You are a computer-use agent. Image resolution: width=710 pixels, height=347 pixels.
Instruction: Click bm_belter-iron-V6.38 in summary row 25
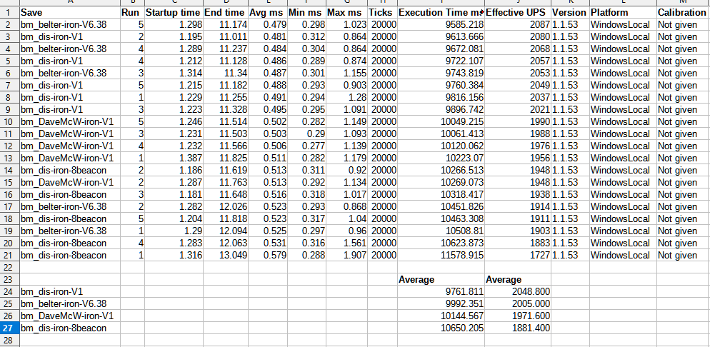click(x=70, y=303)
